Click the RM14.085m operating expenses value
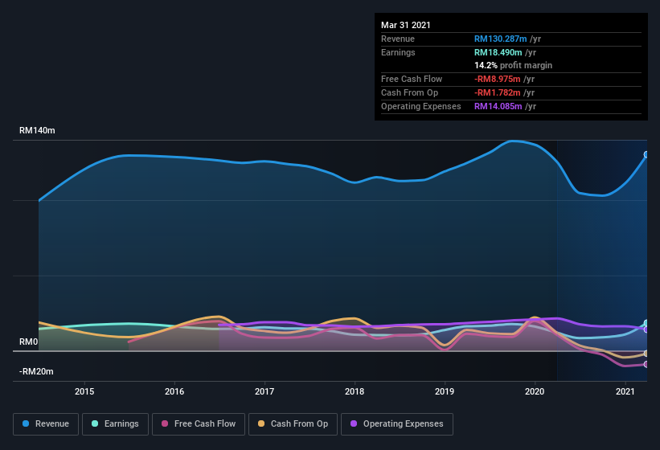The image size is (660, 450). (498, 106)
